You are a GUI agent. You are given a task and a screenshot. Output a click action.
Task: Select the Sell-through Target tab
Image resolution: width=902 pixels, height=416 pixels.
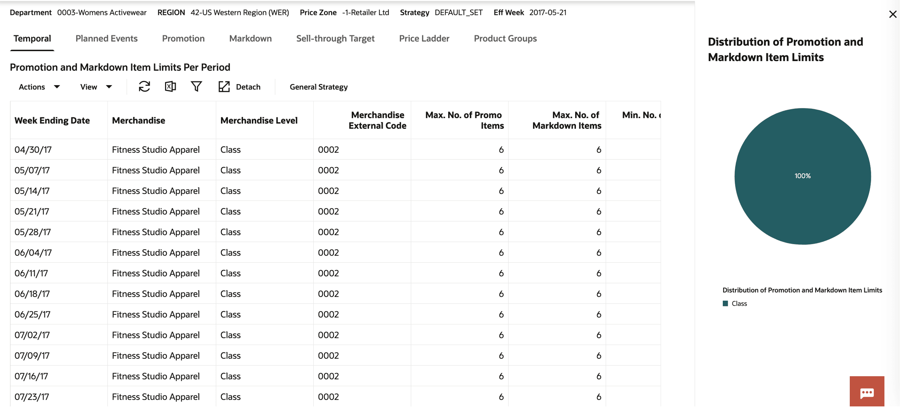[x=335, y=38]
